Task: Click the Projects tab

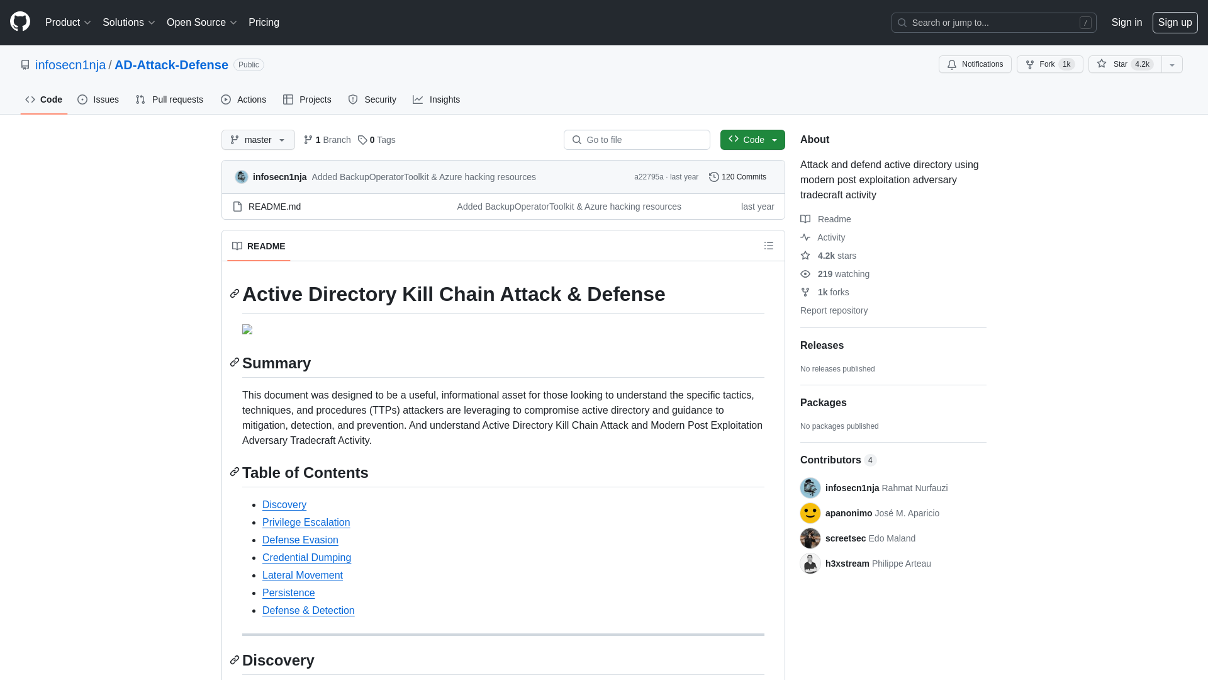Action: (x=307, y=99)
